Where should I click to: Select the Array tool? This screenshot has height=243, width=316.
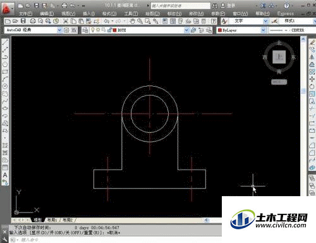(312, 72)
